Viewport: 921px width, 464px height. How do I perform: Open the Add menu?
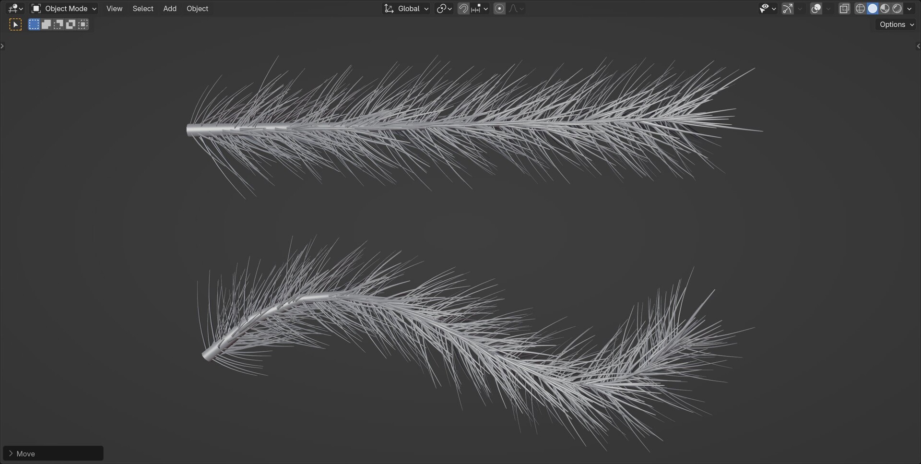pyautogui.click(x=170, y=8)
